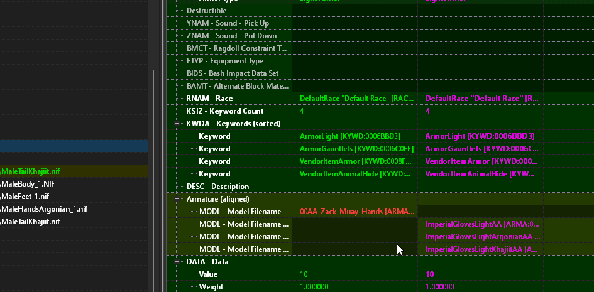Image resolution: width=594 pixels, height=292 pixels.
Task: Select the MODL label in the ImperialGlovesLightKhajiitAA row
Action: (244, 249)
